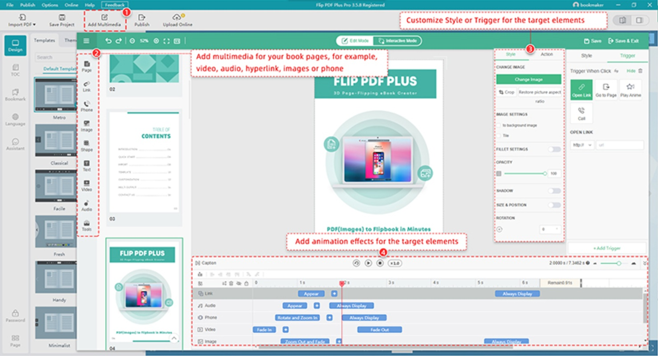Click the undo arrow icon
This screenshot has height=356, width=658.
click(108, 41)
